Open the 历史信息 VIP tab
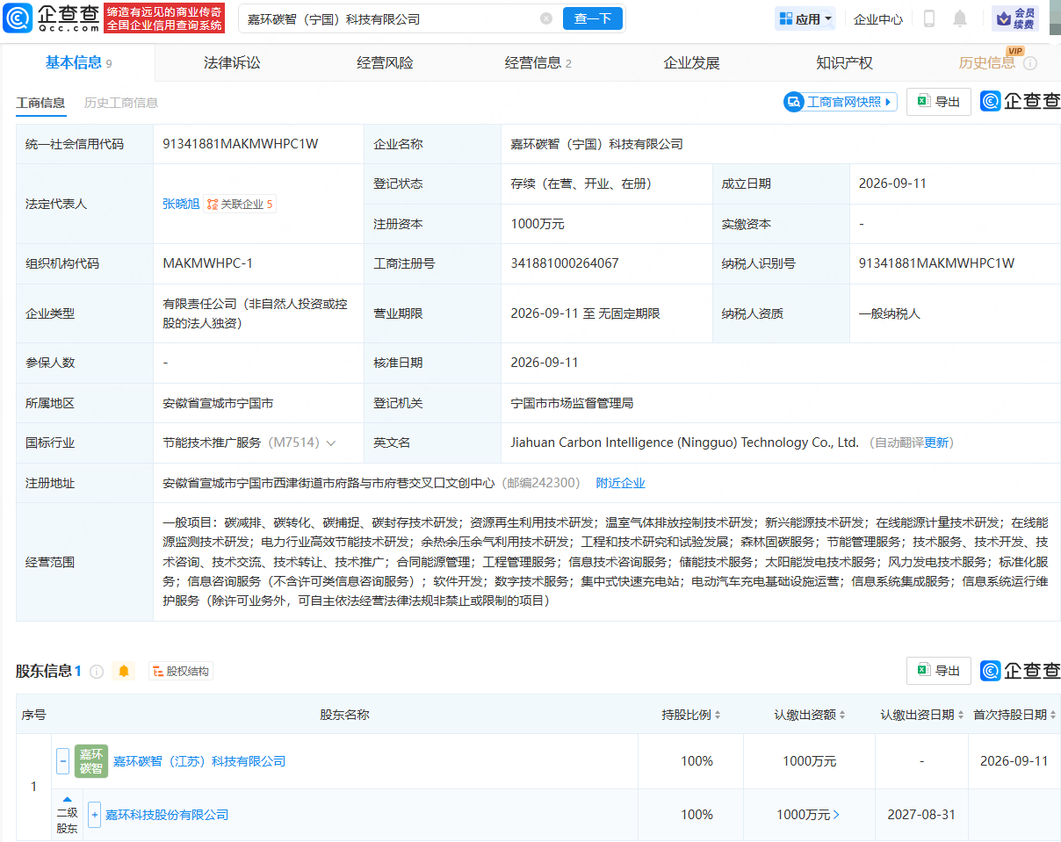1061x842 pixels. coord(987,63)
